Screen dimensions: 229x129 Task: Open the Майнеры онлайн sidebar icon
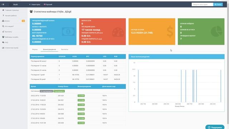coord(3,37)
